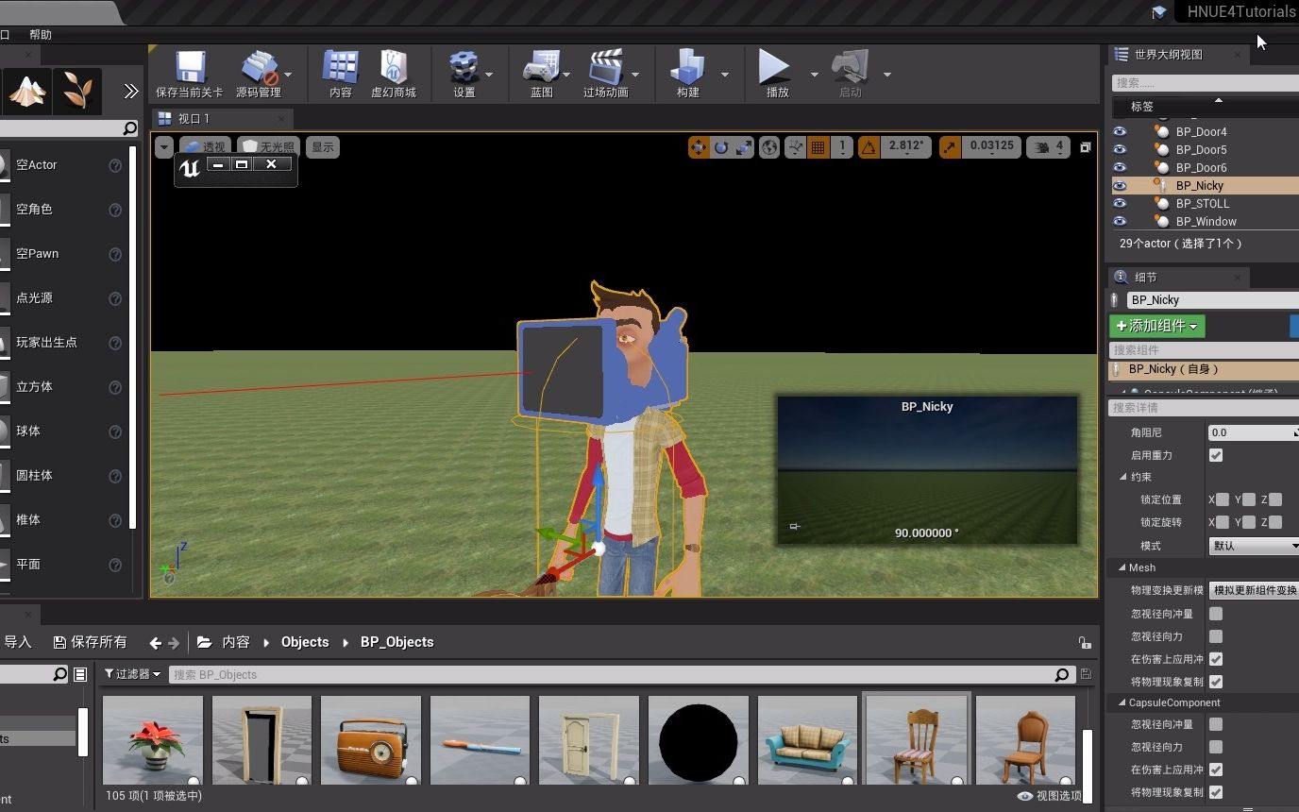Open the grid snap size dropdown

point(842,147)
